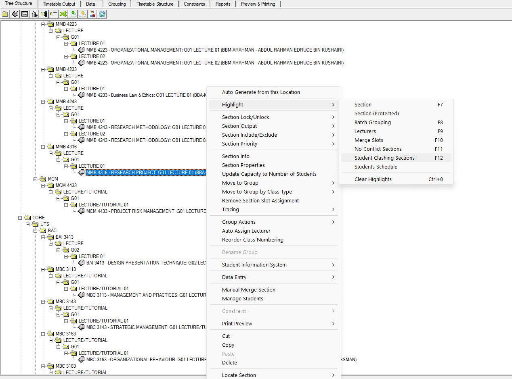This screenshot has width=512, height=379.
Task: Click the green download arrow drive icon
Action: tap(73, 14)
